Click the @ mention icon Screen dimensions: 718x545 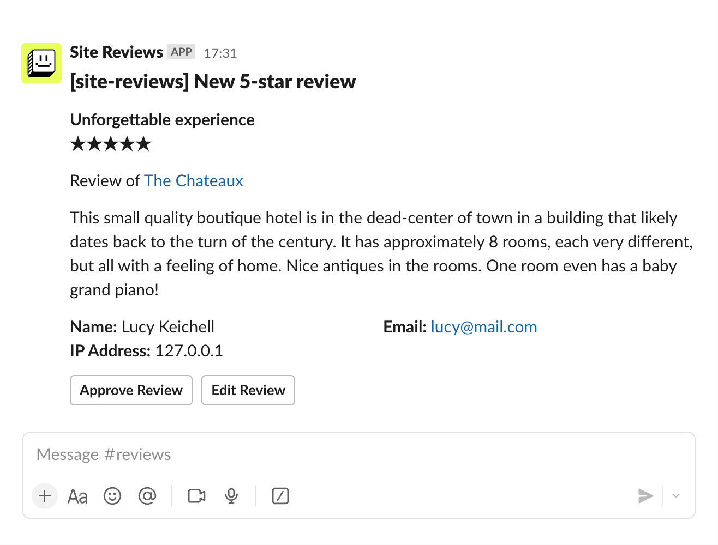click(147, 496)
